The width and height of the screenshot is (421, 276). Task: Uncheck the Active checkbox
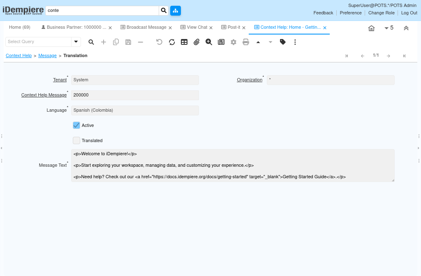click(x=76, y=125)
